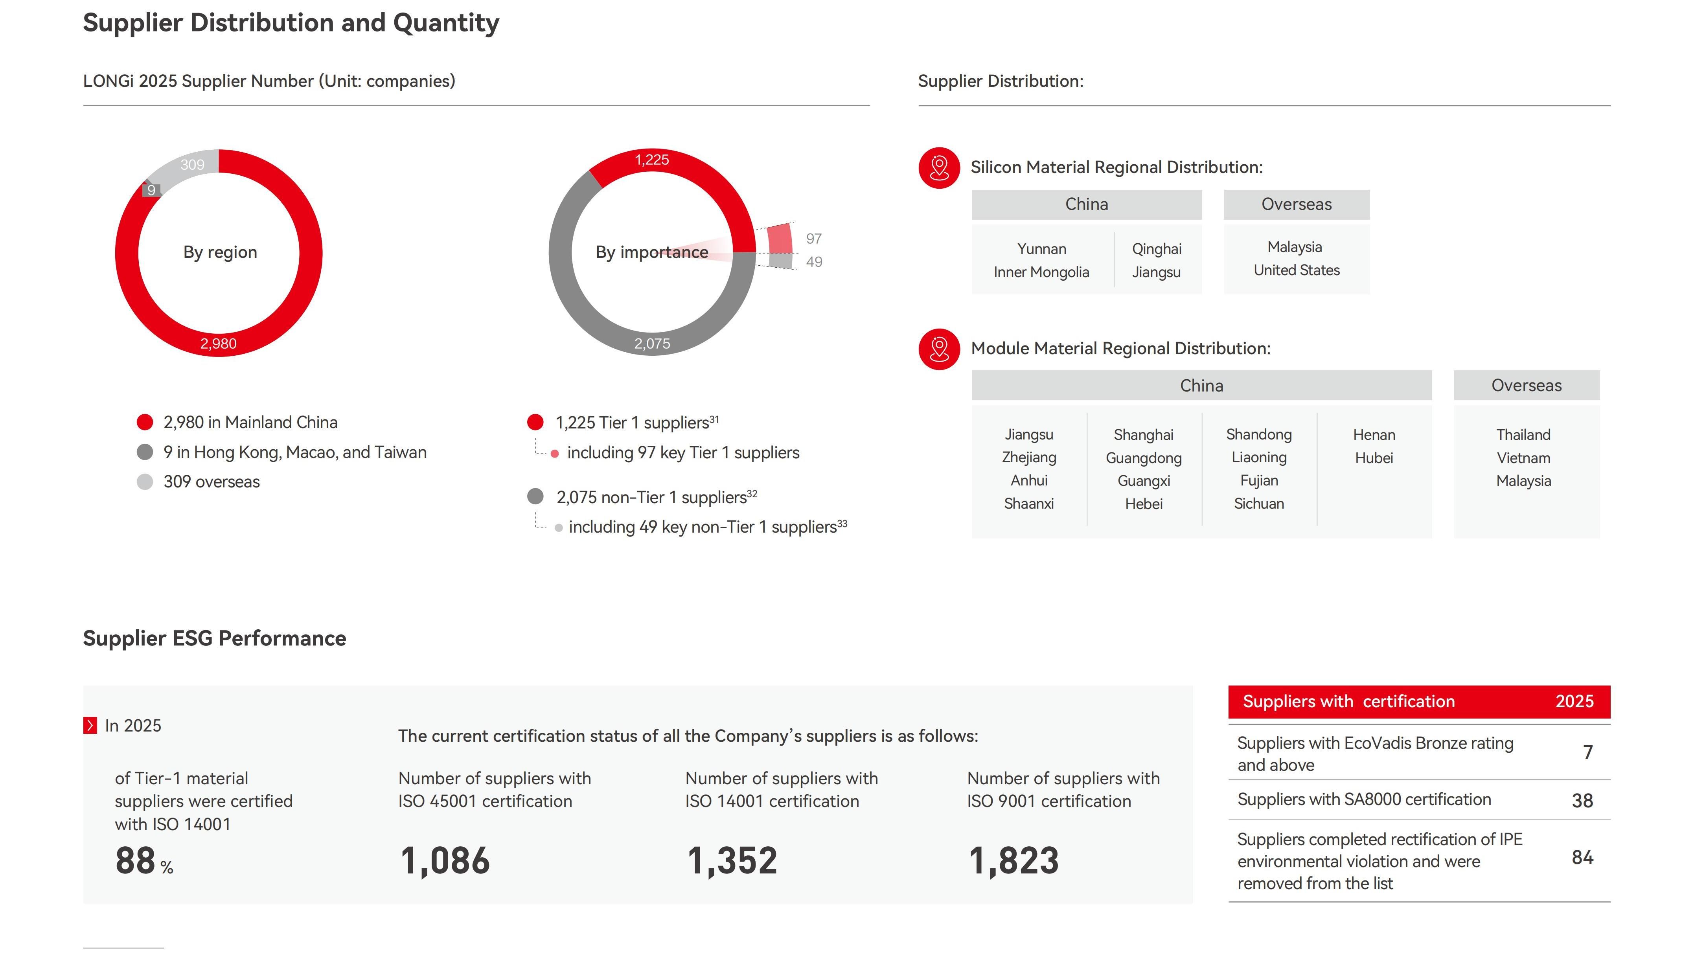Image resolution: width=1694 pixels, height=954 pixels.
Task: Click the IPE environmental violation rectification row
Action: pos(1419,860)
